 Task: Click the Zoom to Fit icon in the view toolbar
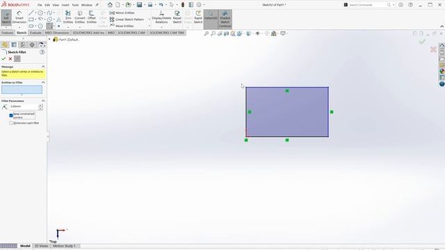click(x=207, y=33)
